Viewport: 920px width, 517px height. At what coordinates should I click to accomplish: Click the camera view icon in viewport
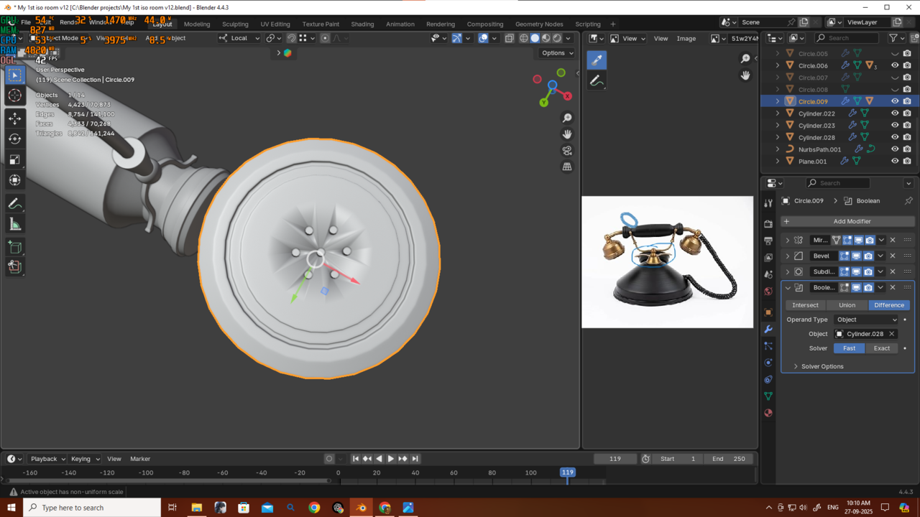point(567,151)
